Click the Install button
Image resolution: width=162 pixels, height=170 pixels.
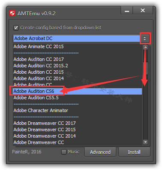134,152
